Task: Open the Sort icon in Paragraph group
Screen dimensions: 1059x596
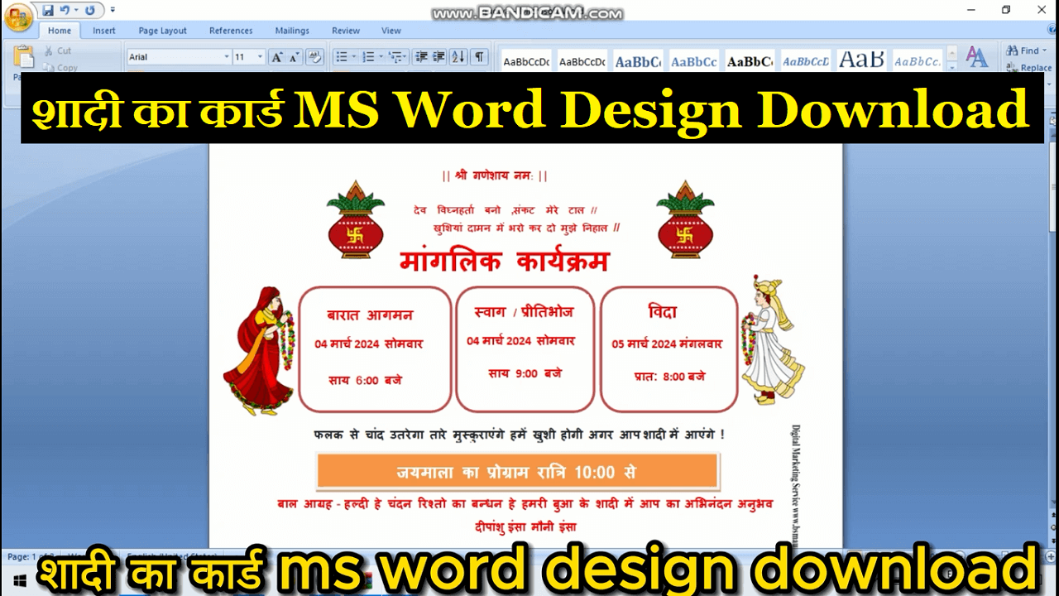Action: click(x=458, y=56)
